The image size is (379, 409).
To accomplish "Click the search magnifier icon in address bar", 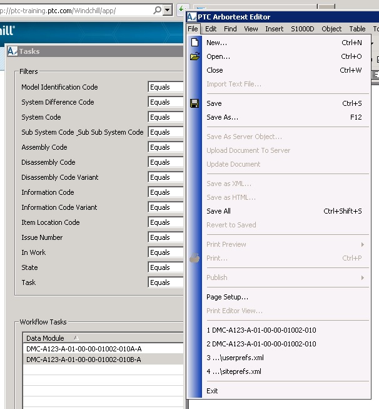I will 156,11.
